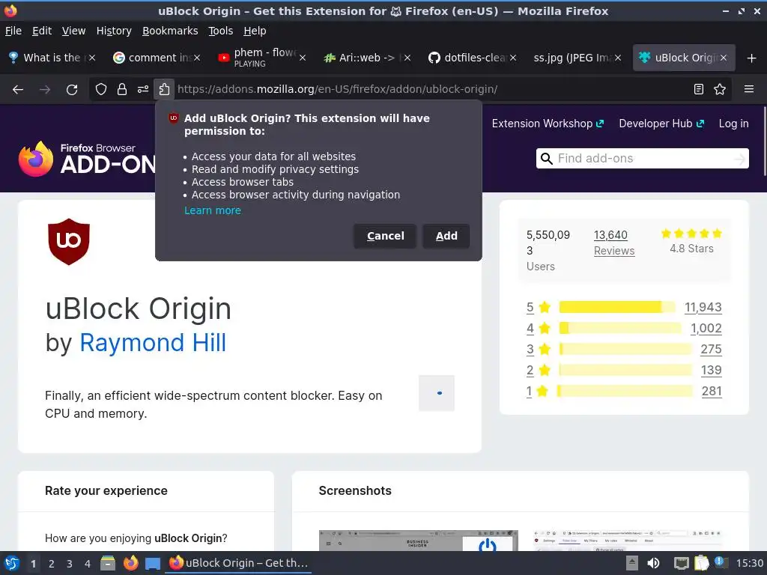
Task: Open the Tools menu
Action: coord(220,31)
